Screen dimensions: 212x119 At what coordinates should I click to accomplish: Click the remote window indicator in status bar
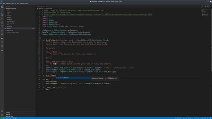[1, 118]
